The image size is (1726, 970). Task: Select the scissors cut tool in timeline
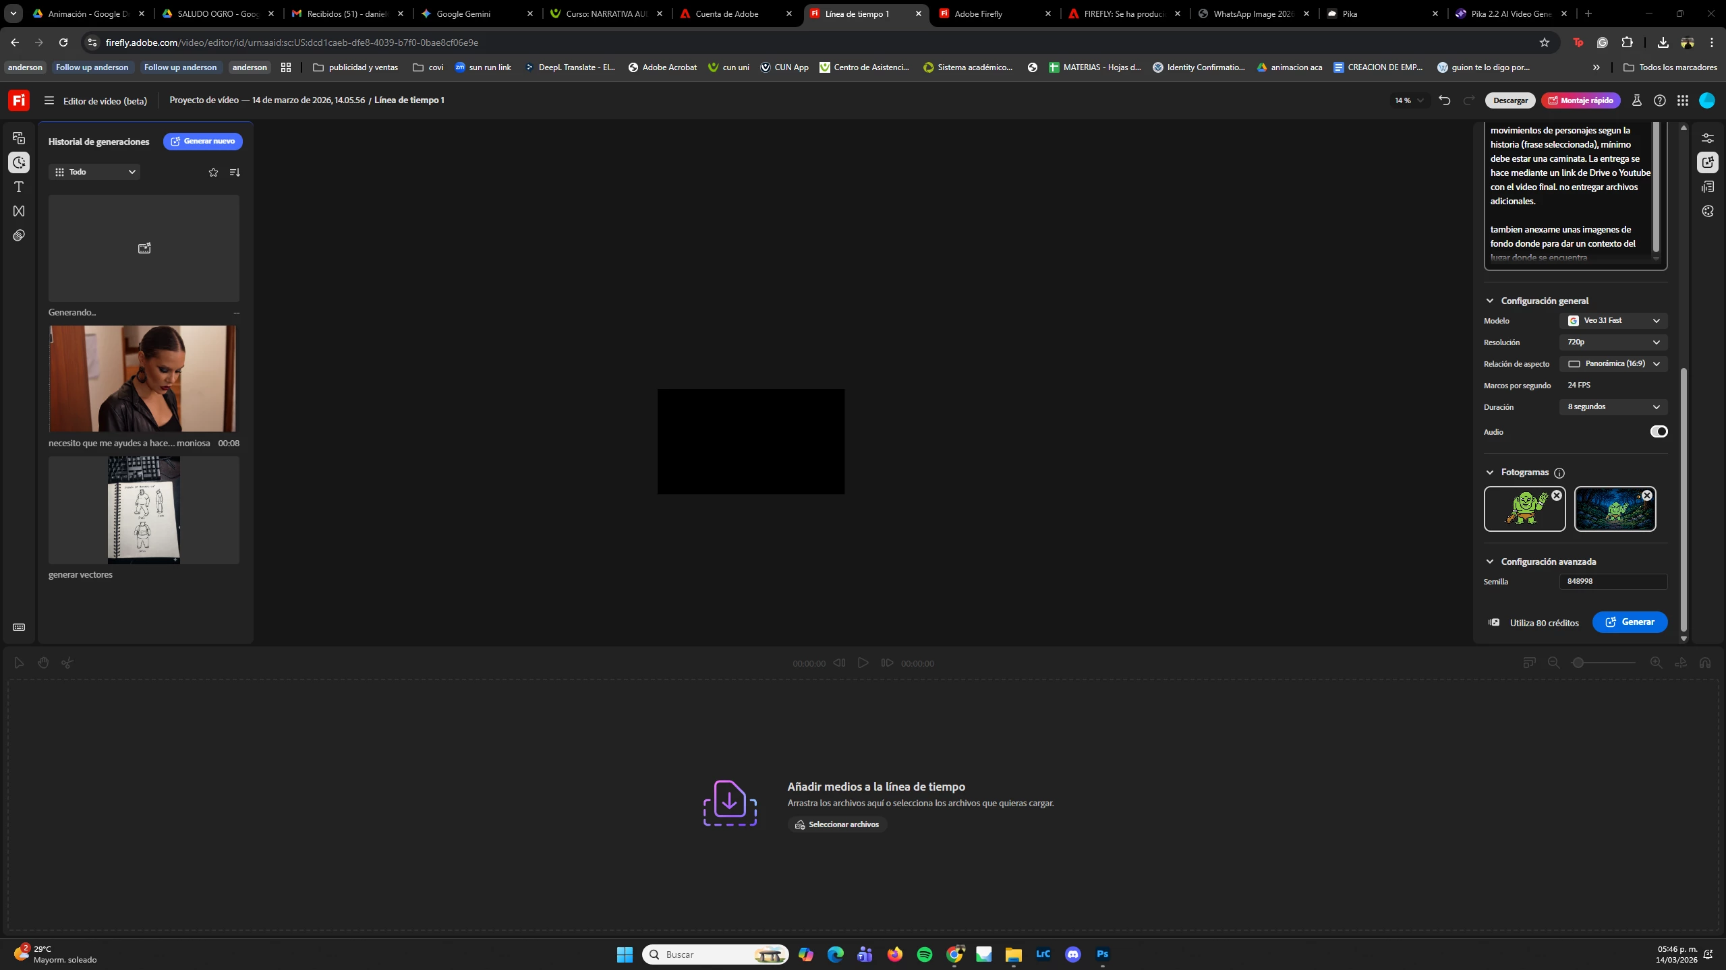(67, 663)
